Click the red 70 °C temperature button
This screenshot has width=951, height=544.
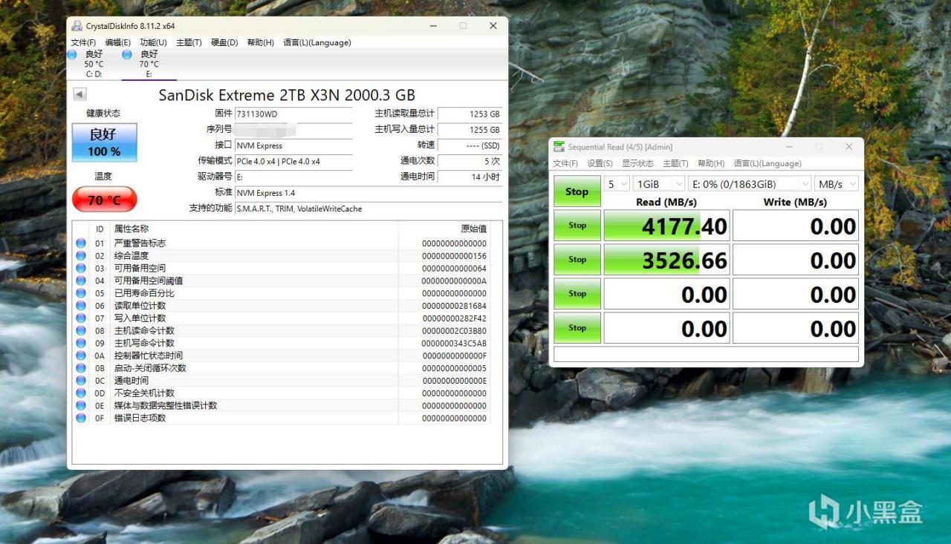click(x=104, y=200)
